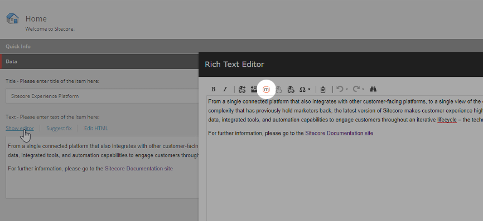
Task: Click the Home house icon
Action: click(x=12, y=18)
